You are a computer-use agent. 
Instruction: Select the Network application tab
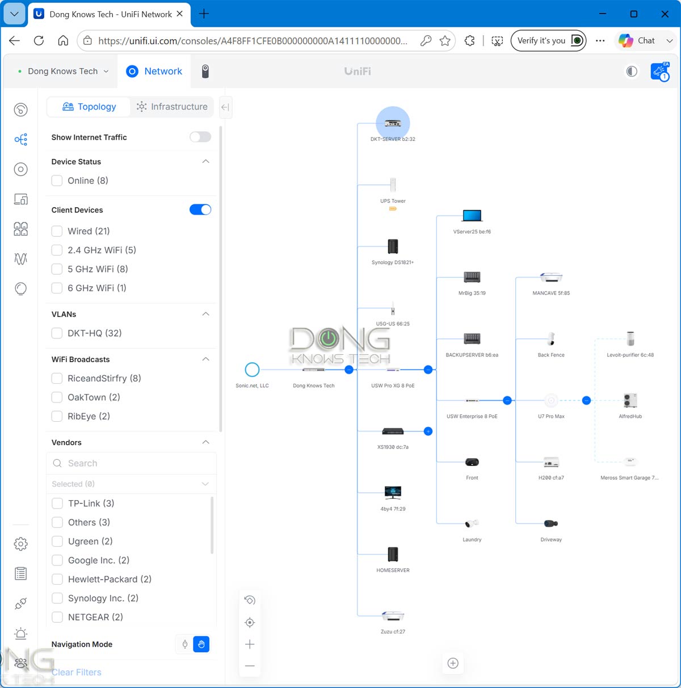coord(154,71)
